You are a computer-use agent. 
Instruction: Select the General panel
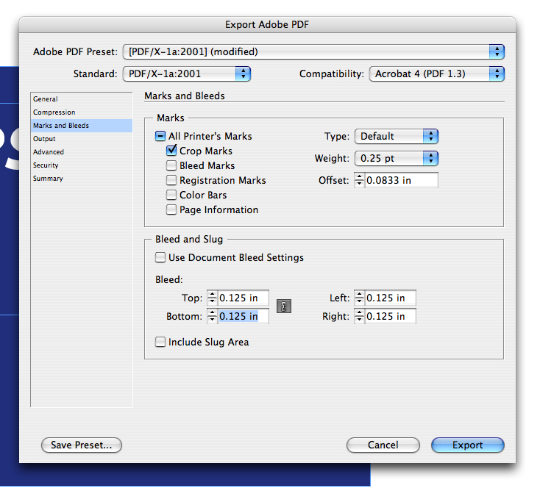82,99
